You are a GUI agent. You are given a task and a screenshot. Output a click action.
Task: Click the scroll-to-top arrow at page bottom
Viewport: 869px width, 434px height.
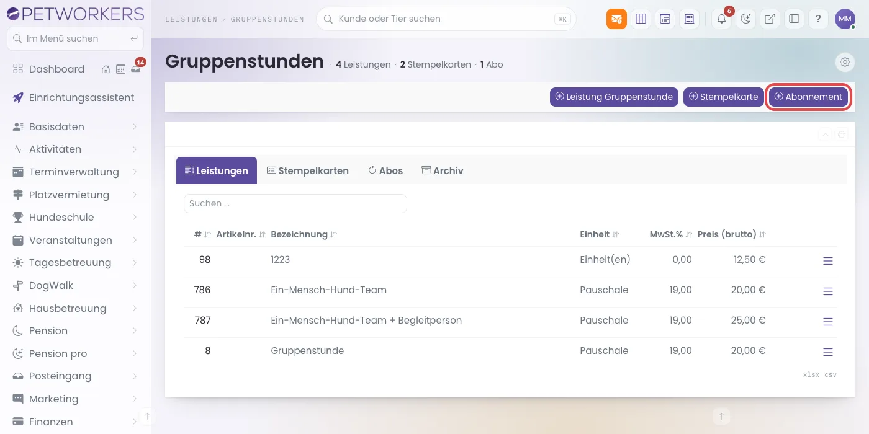coord(721,416)
